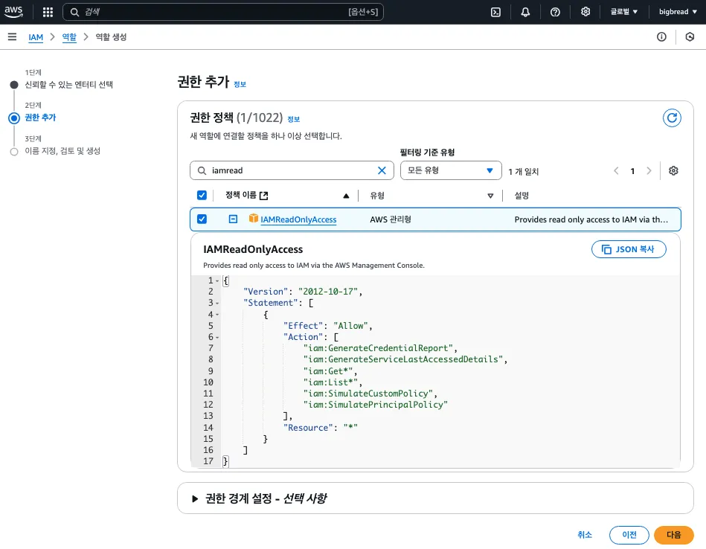The width and height of the screenshot is (706, 549).
Task: Open the bigbread account menu
Action: 678,12
